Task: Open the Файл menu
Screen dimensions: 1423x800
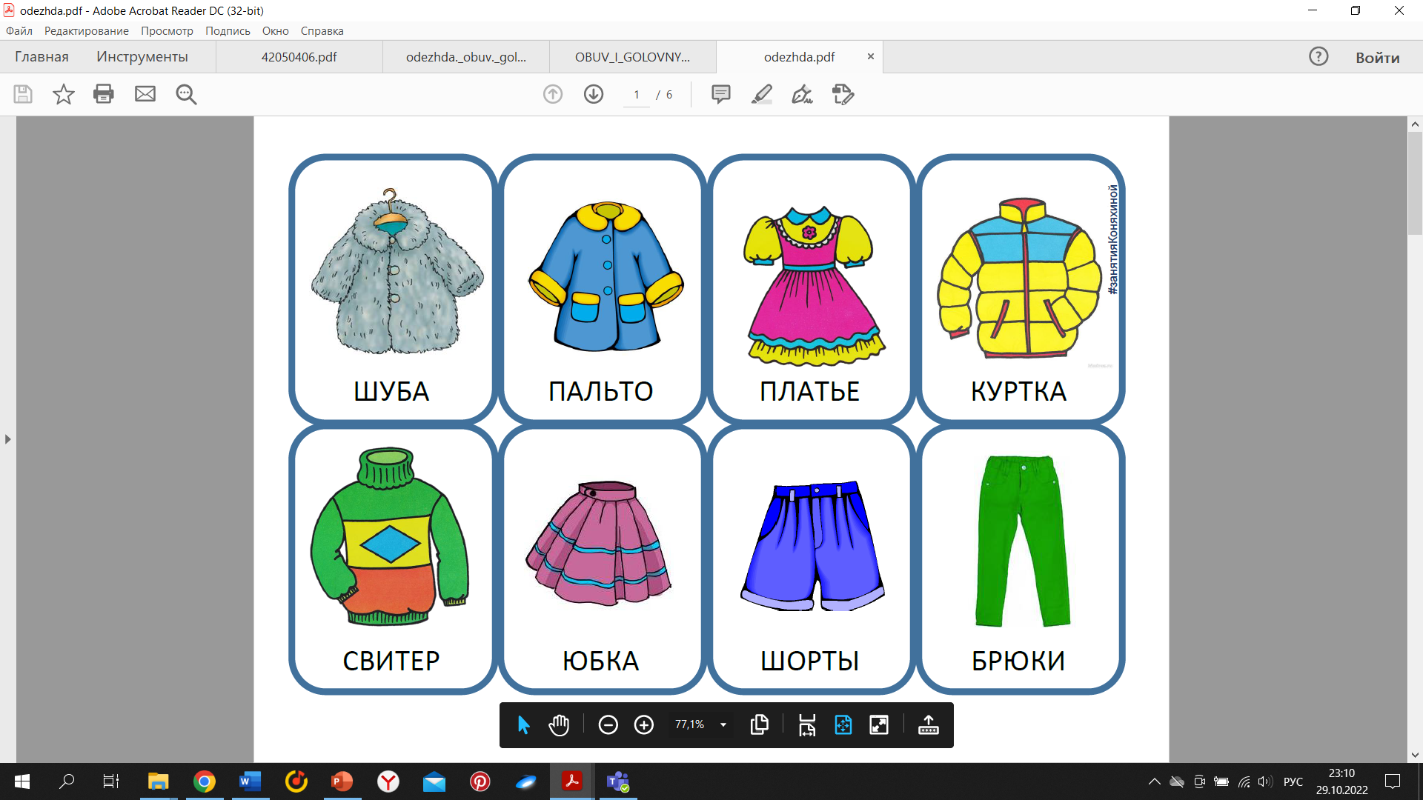Action: pyautogui.click(x=19, y=31)
